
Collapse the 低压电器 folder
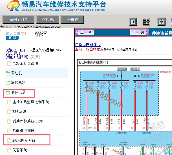click(18, 92)
